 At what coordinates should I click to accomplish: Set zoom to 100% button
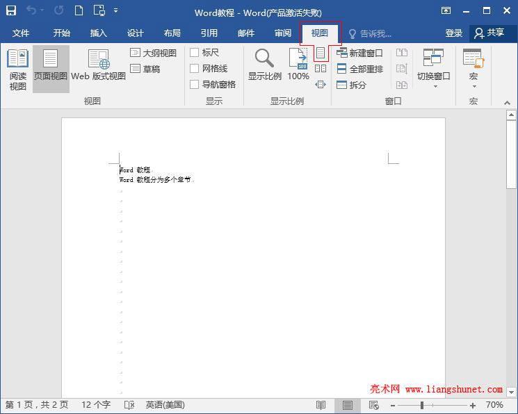tap(298, 65)
